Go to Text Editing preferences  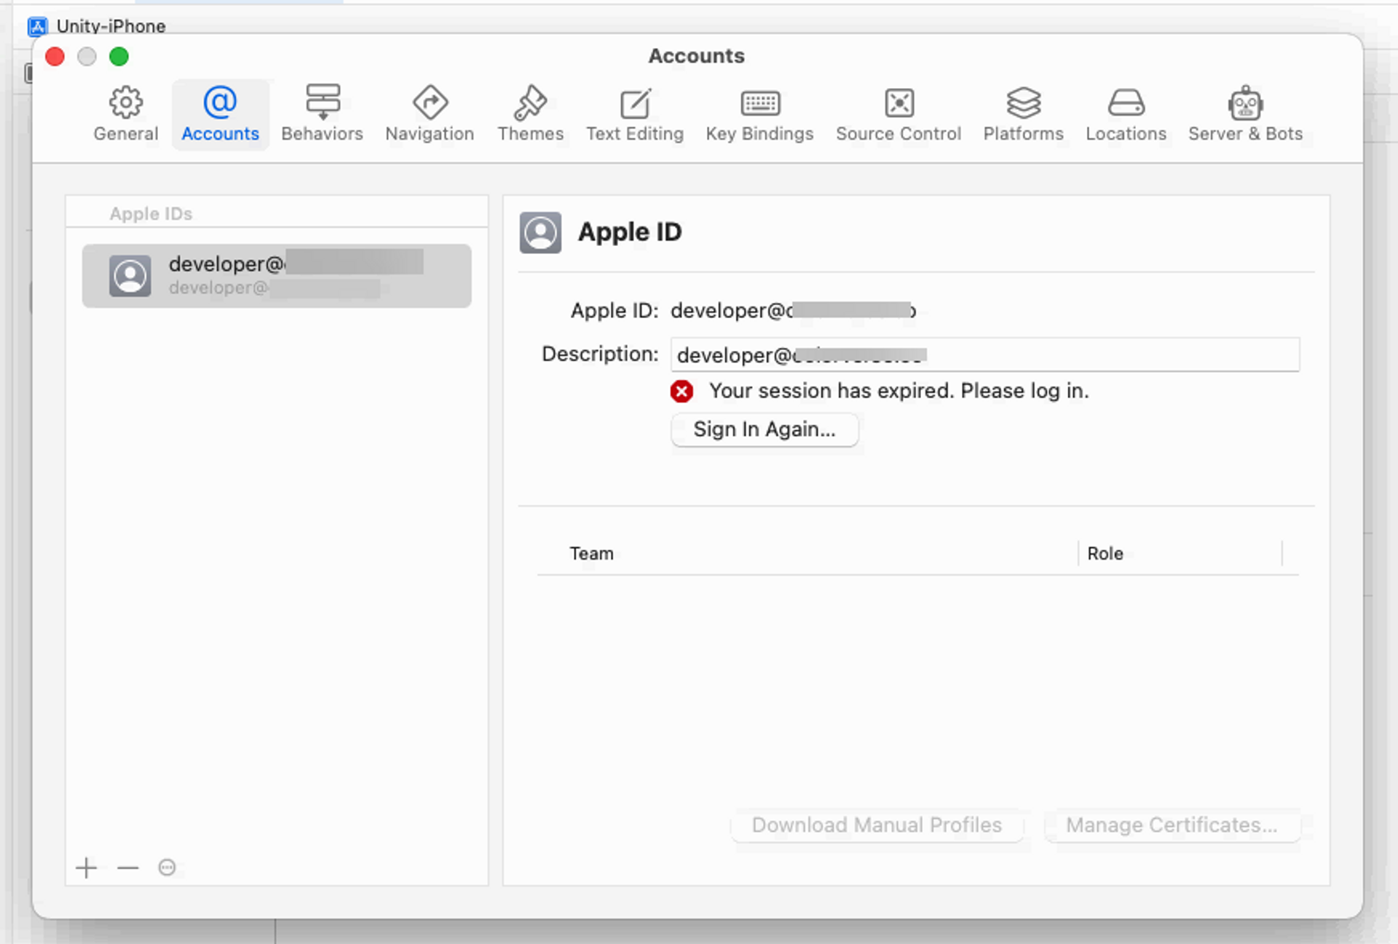(x=635, y=114)
